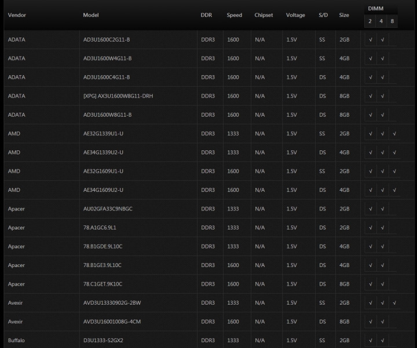
Task: Click the Voltage column header
Action: click(295, 15)
